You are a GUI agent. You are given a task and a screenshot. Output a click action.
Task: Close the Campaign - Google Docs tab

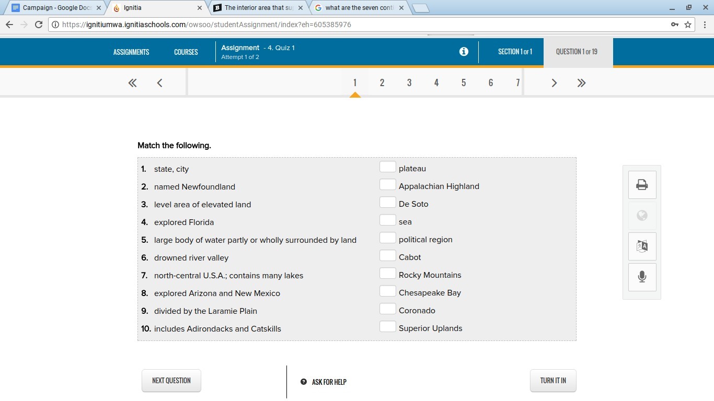coord(99,8)
